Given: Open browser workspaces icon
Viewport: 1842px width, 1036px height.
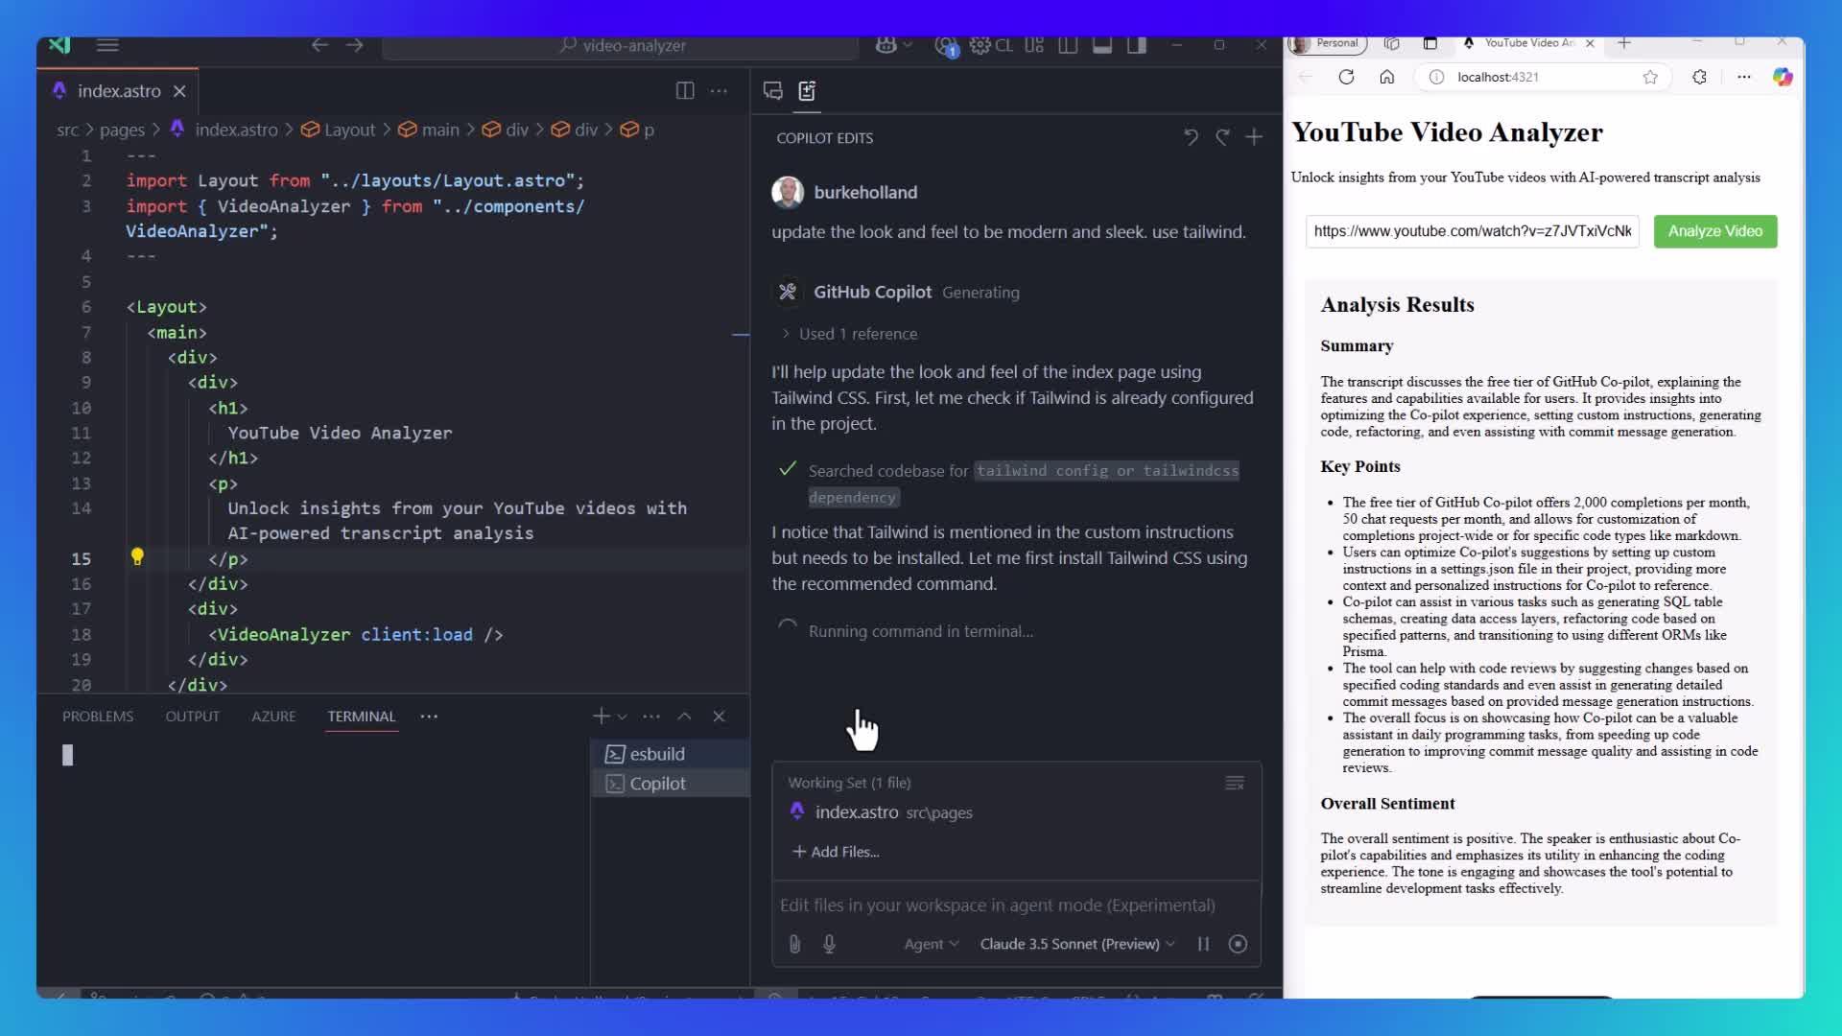Looking at the screenshot, I should click(1391, 43).
